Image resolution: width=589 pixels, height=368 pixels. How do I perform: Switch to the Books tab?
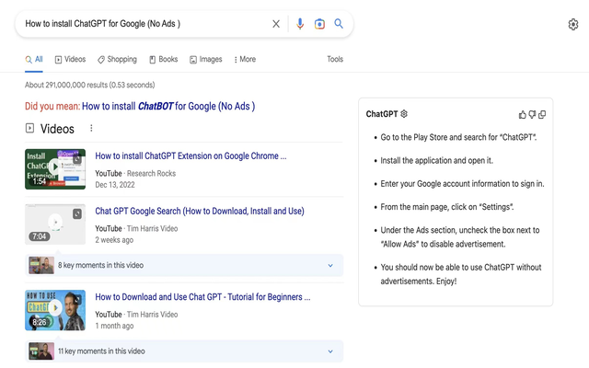(x=164, y=59)
